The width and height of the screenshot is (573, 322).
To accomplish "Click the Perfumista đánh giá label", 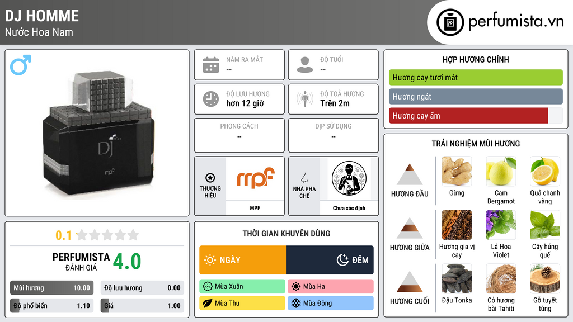I will click(x=81, y=262).
